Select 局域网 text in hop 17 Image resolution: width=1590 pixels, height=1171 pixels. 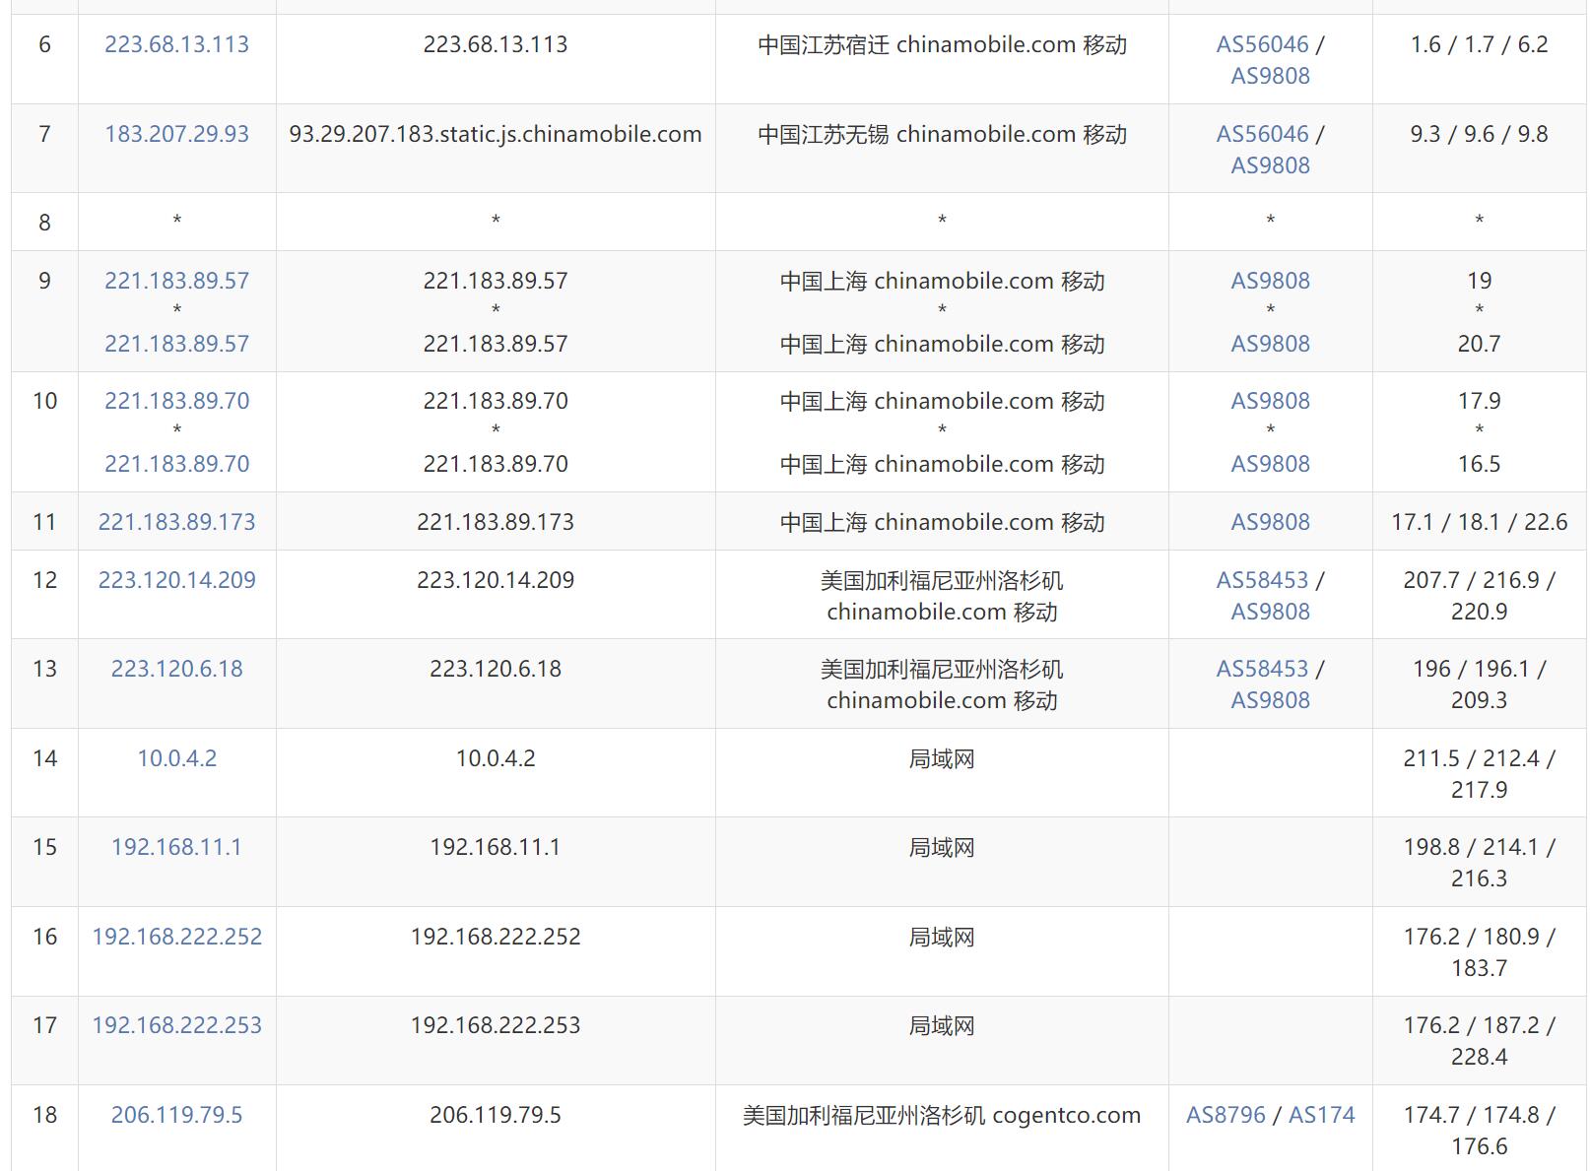click(x=942, y=1025)
